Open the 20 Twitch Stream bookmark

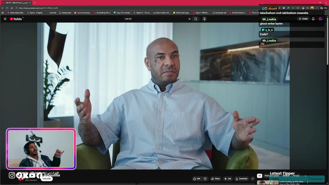coord(237,13)
